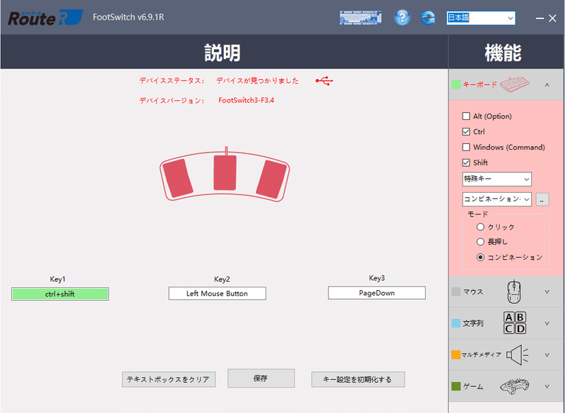The height and width of the screenshot is (413, 565).
Task: Select the Key2 Left Mouse Button field
Action: [218, 294]
